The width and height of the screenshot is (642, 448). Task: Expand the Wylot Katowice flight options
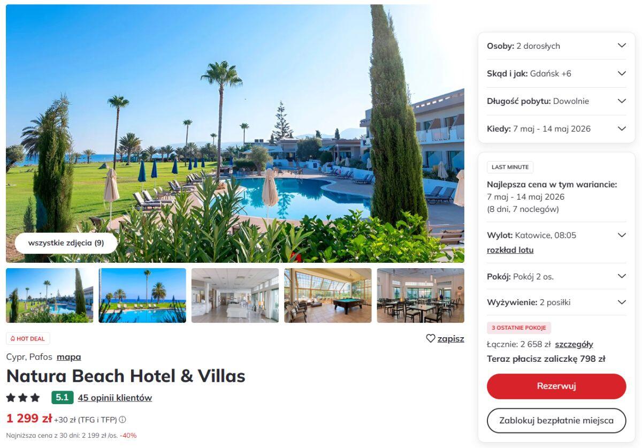[x=622, y=235]
